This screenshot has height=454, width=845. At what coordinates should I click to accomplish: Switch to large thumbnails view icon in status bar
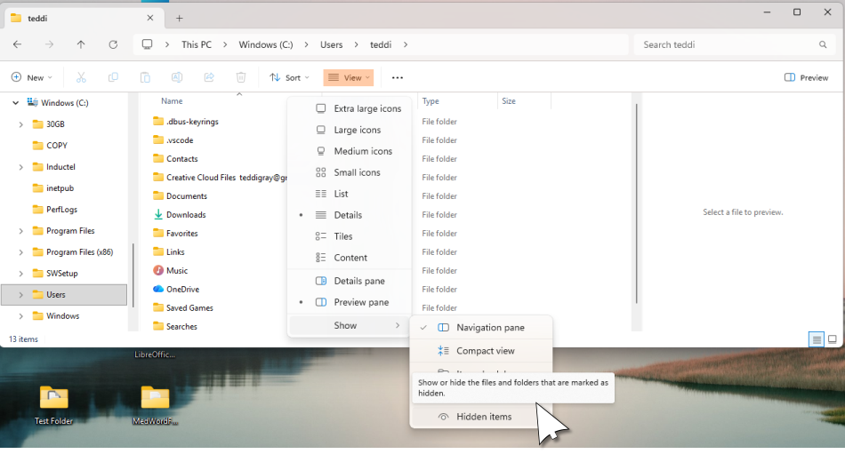[x=833, y=339]
